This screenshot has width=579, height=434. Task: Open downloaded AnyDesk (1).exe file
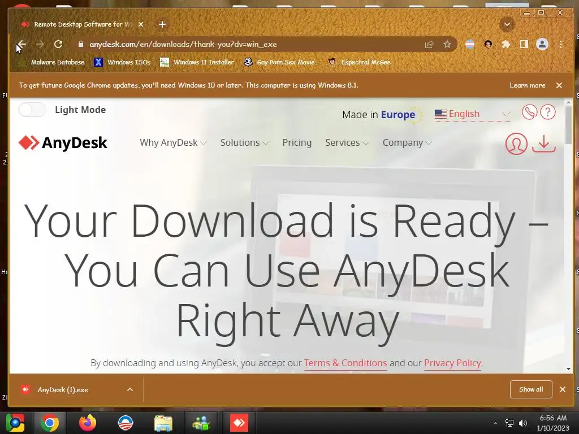63,390
